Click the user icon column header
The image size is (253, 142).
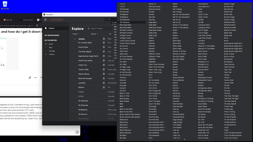click(x=104, y=39)
